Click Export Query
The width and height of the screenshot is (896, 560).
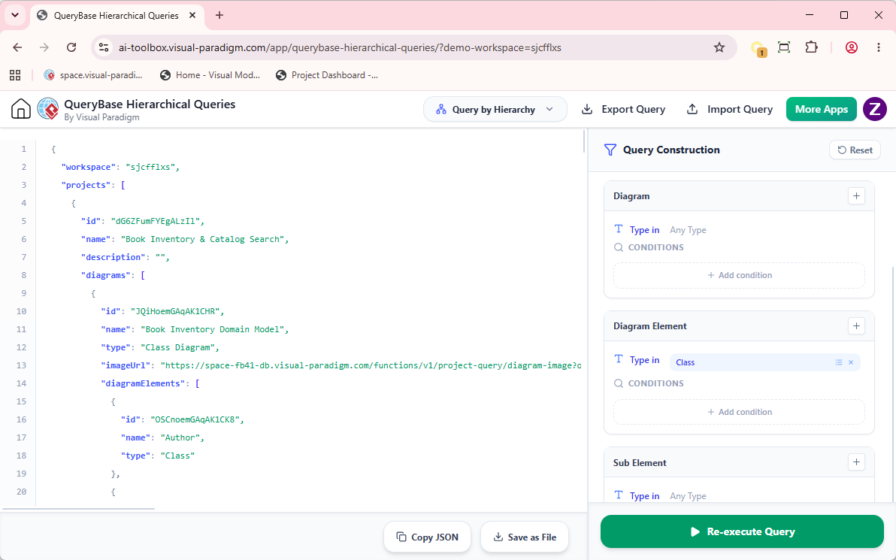623,109
